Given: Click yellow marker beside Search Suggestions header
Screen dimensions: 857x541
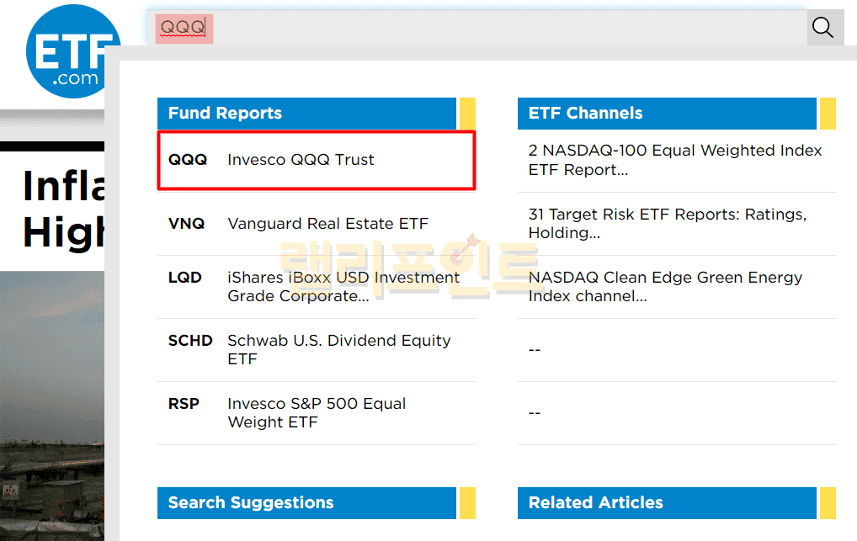Looking at the screenshot, I should coord(467,503).
